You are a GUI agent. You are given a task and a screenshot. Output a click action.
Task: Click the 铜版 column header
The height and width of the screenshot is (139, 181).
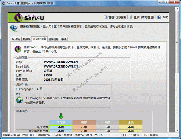point(84,122)
